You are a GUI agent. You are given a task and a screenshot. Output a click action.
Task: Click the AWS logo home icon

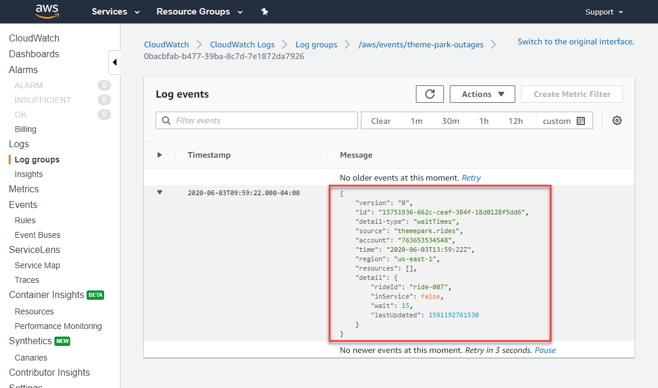click(x=47, y=11)
